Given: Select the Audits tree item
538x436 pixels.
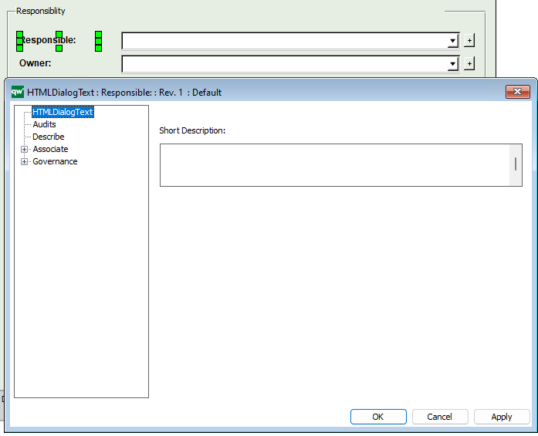Looking at the screenshot, I should (44, 124).
